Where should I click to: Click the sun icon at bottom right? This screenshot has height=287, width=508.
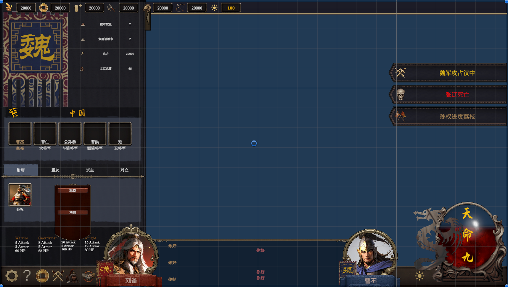point(420,276)
